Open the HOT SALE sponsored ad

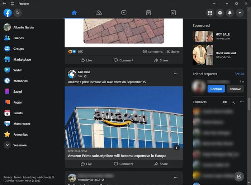(218, 36)
